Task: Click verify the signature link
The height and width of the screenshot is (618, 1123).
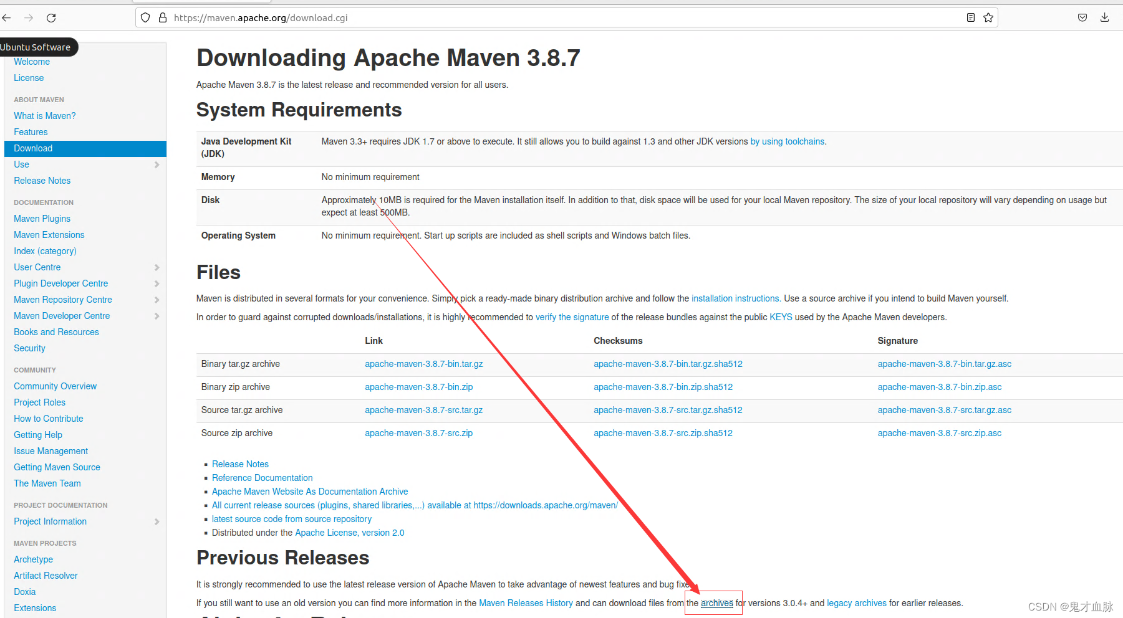Action: [572, 317]
